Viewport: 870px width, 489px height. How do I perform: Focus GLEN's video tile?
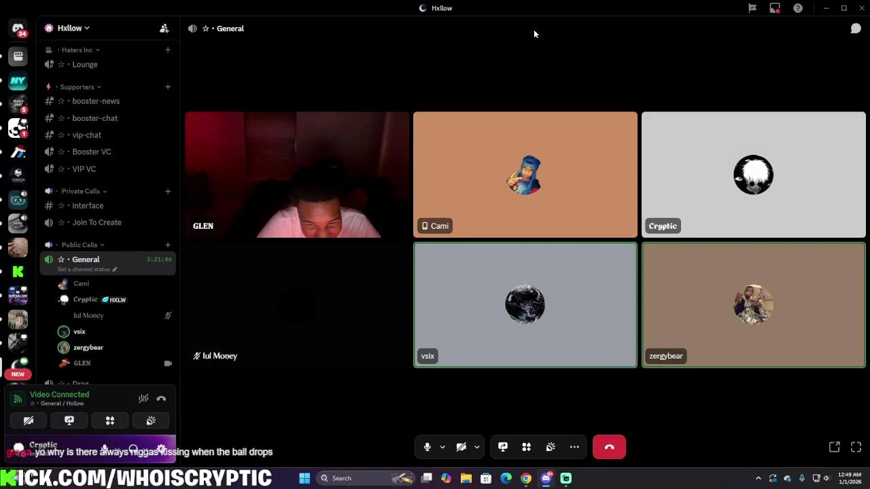coord(297,175)
